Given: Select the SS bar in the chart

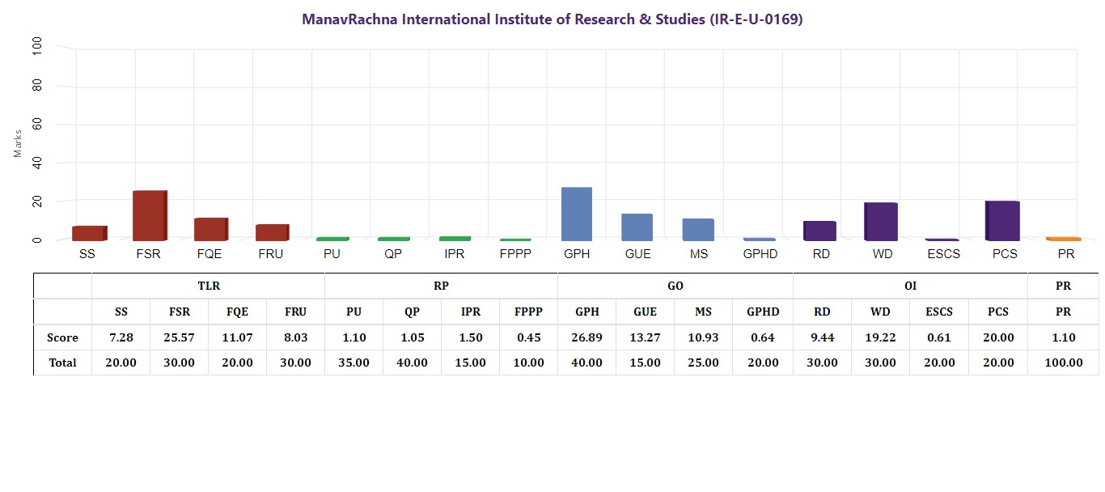Looking at the screenshot, I should [90, 233].
